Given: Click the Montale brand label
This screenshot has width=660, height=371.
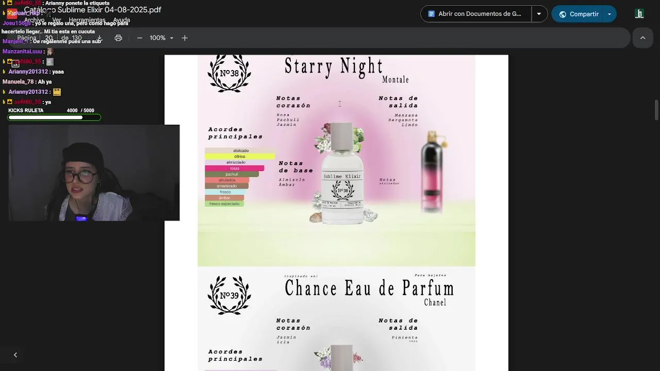Looking at the screenshot, I should 395,80.
